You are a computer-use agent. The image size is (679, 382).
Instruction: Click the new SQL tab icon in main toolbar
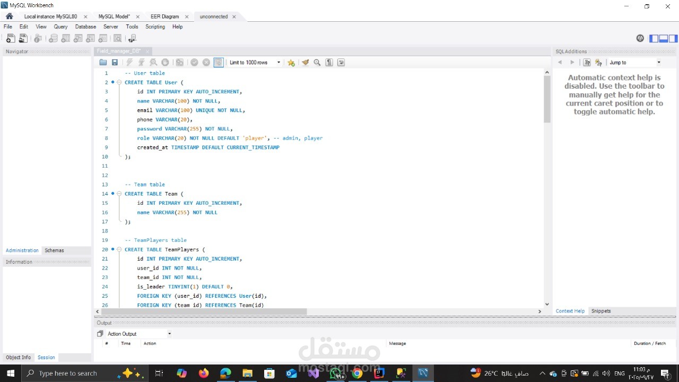pyautogui.click(x=11, y=38)
